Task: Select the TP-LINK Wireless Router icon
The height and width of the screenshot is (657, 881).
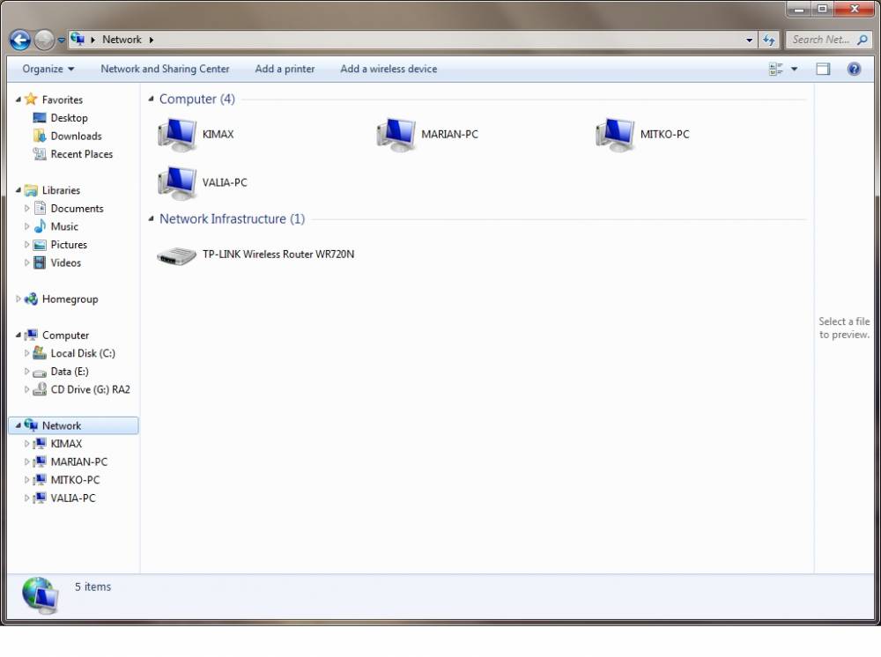Action: click(176, 255)
